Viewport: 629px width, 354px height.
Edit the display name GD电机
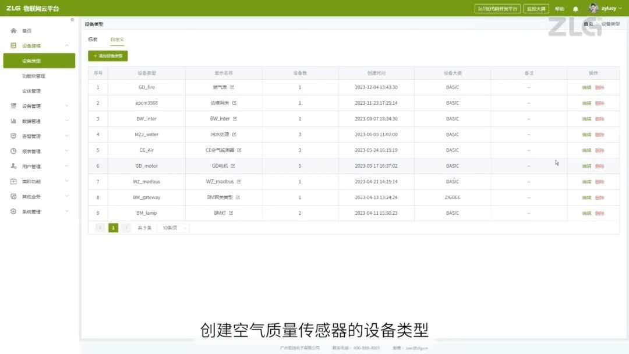click(233, 165)
